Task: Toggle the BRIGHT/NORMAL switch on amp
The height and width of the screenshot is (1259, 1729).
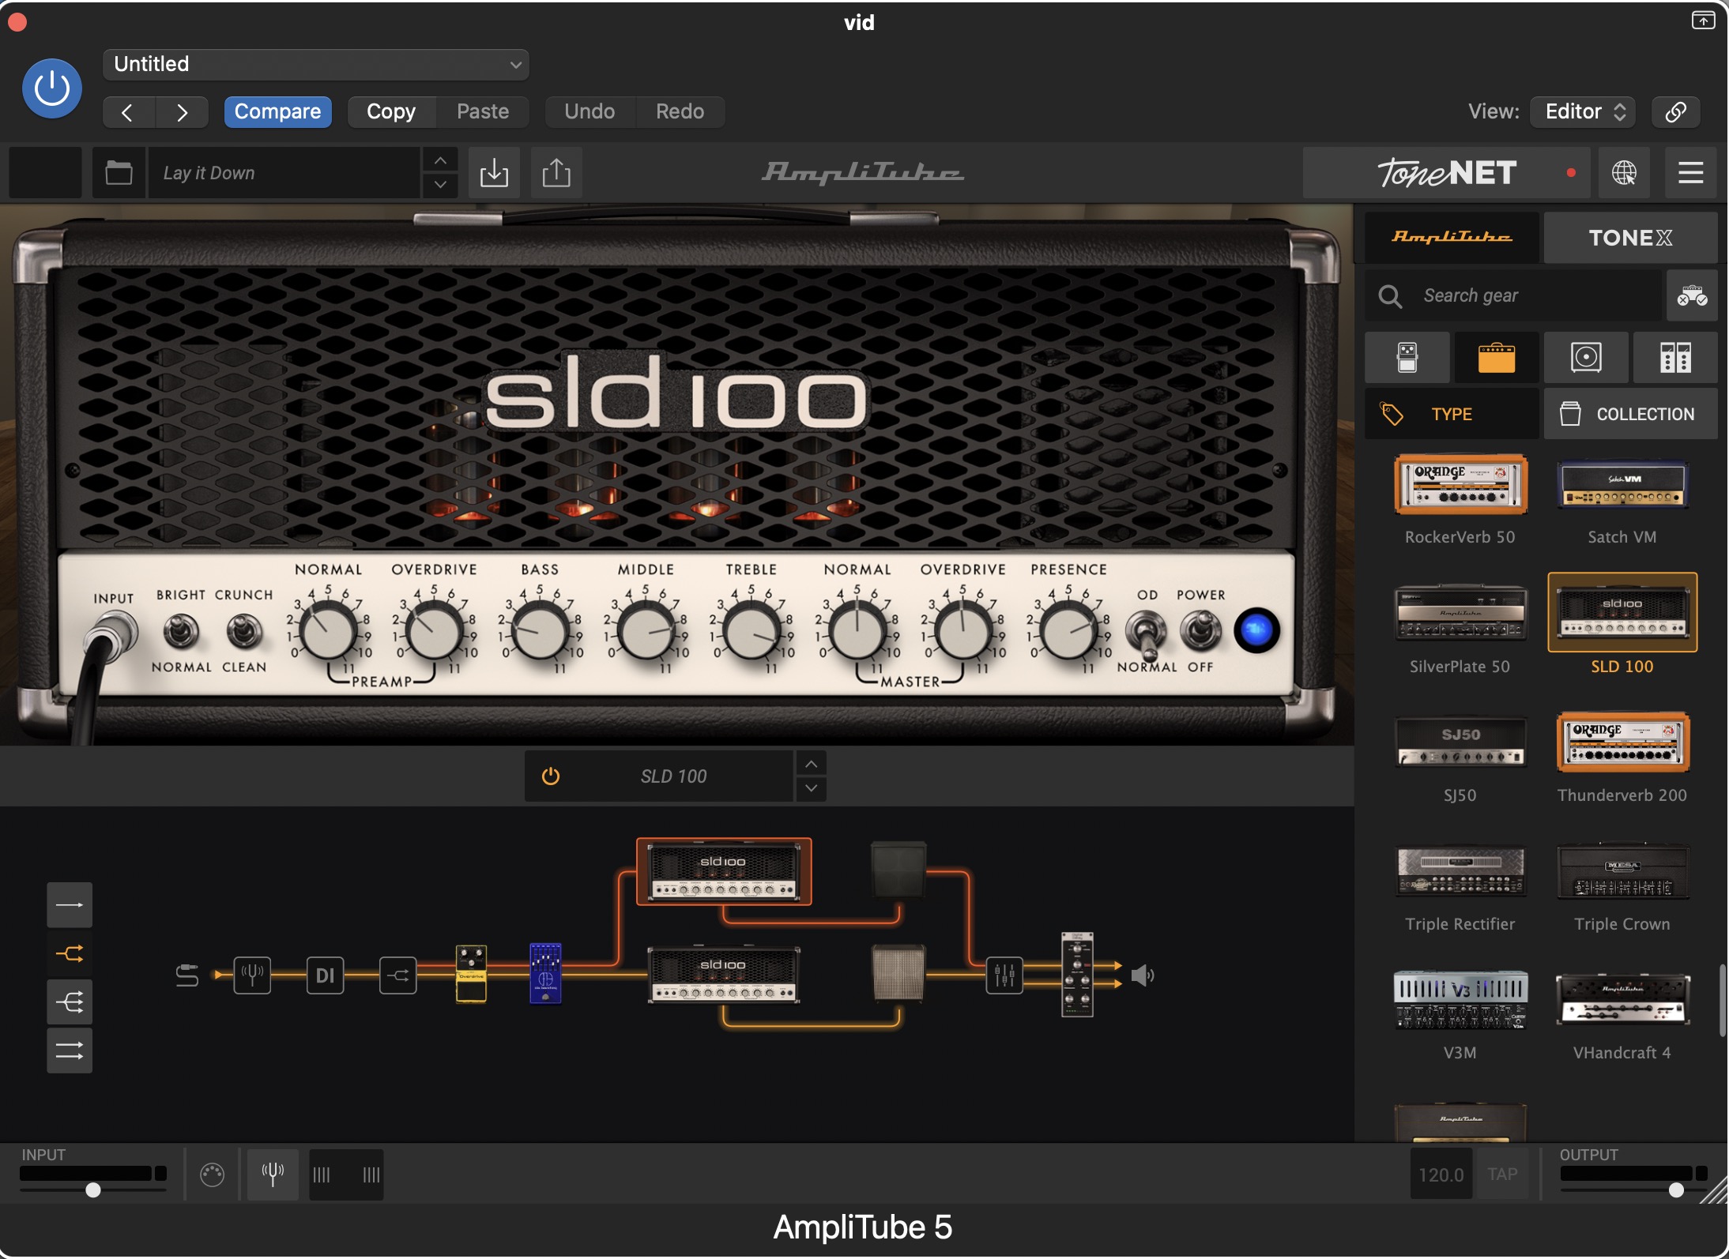Action: 180,631
